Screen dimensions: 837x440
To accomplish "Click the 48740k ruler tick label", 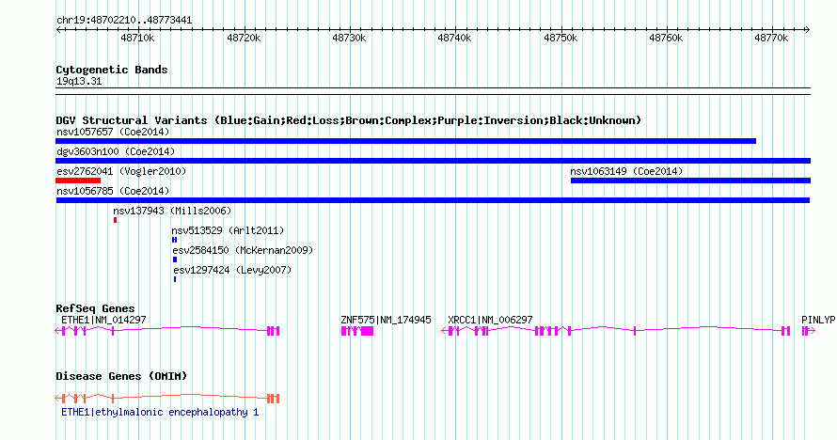I will click(454, 38).
